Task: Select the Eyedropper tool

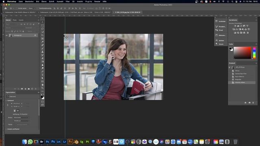Action: coord(42,42)
